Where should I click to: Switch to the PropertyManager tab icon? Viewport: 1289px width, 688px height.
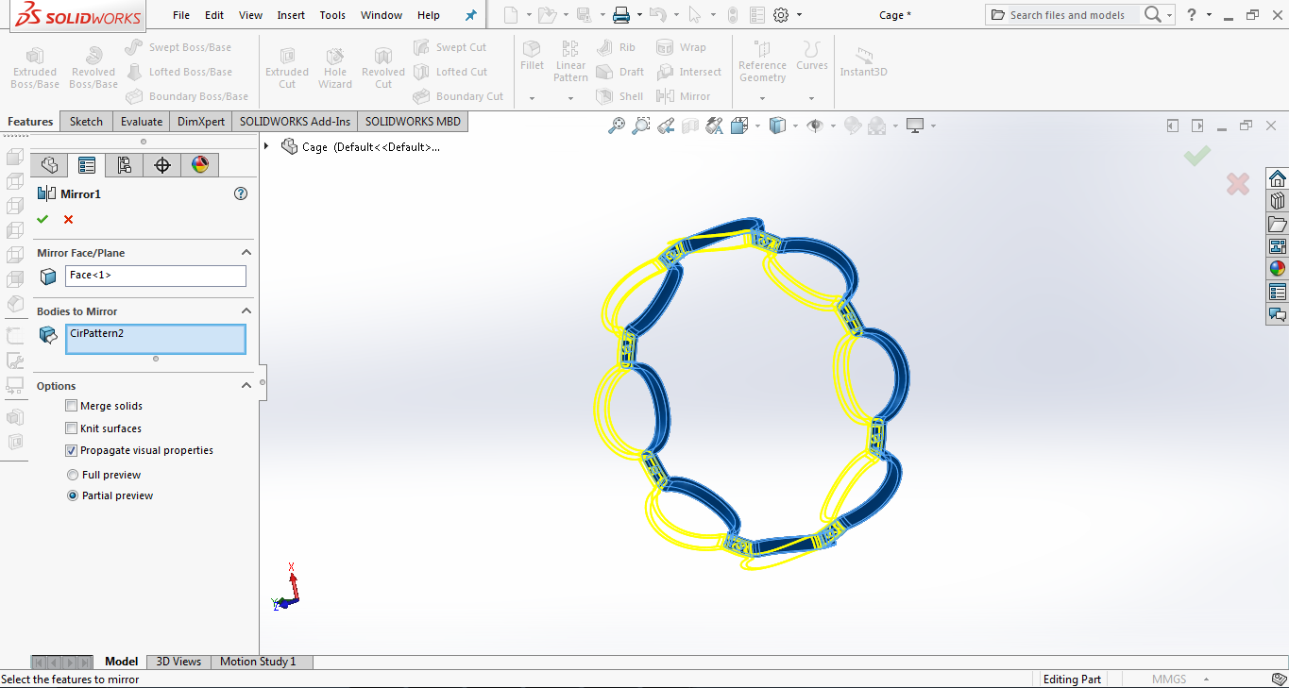click(x=87, y=165)
